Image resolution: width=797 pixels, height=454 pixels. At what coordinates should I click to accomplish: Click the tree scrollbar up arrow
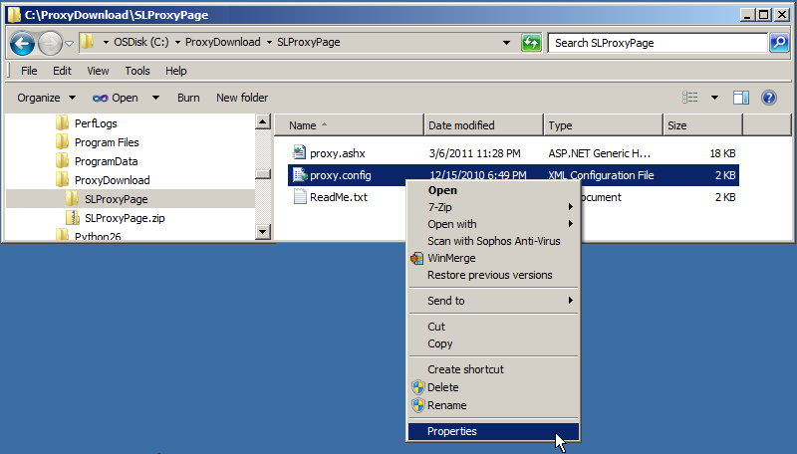click(262, 121)
